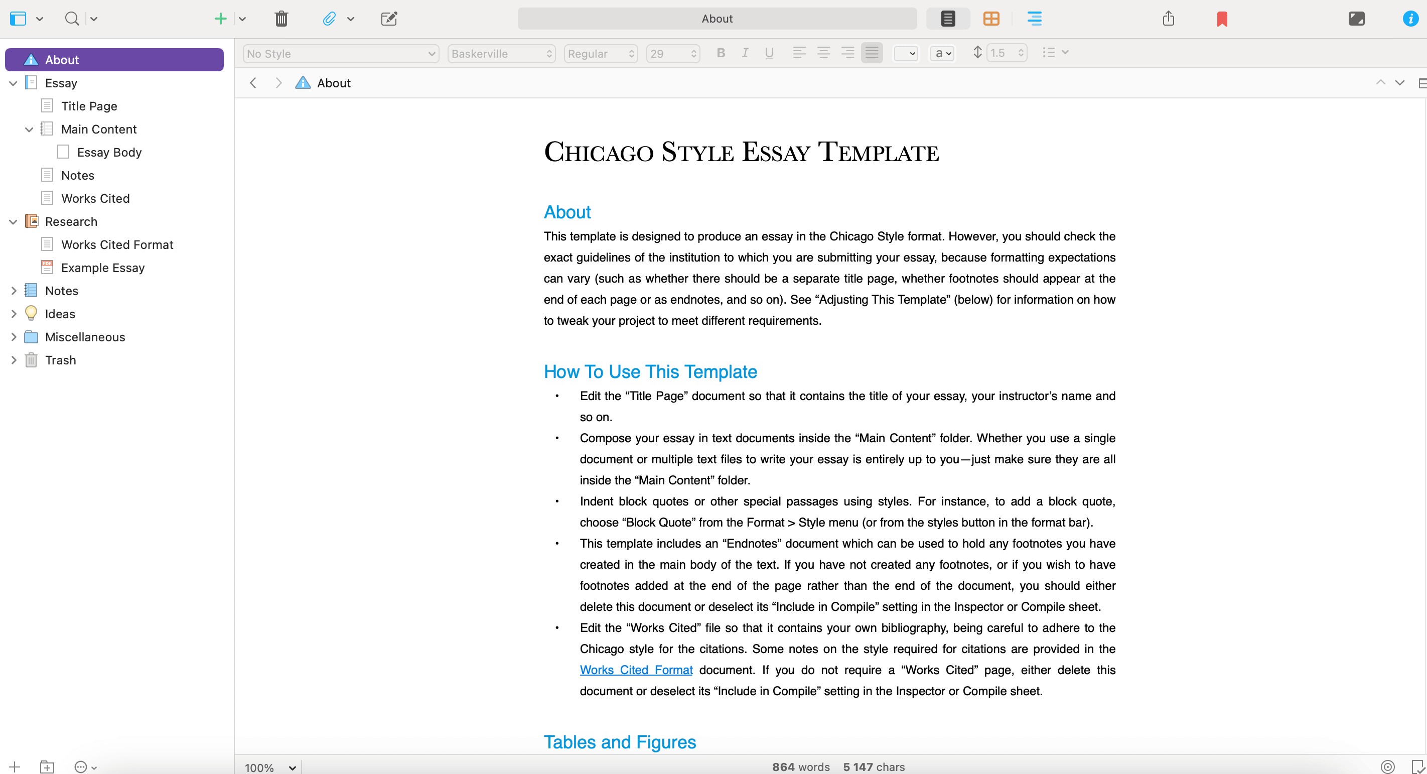Open the binder ellipsis actions menu

click(85, 767)
